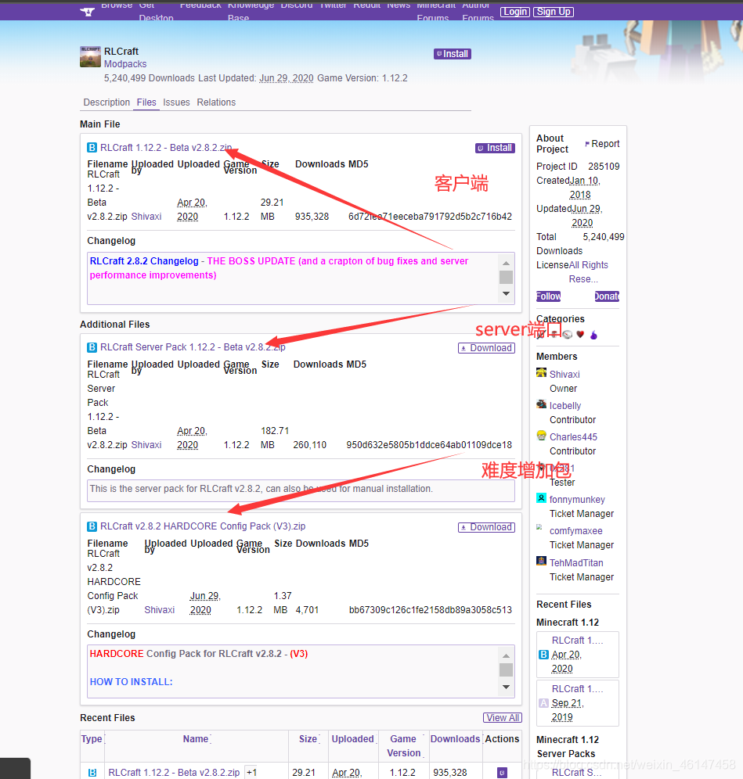
Task: Open the Modpacks category link
Action: 124,64
